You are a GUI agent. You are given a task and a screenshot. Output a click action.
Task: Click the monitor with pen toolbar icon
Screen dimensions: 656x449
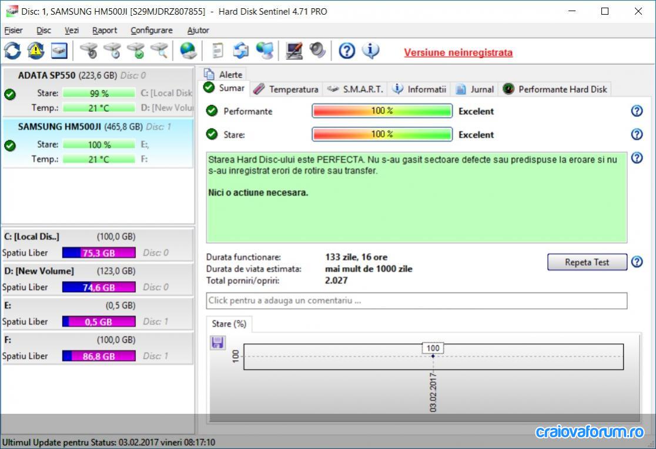pos(294,51)
